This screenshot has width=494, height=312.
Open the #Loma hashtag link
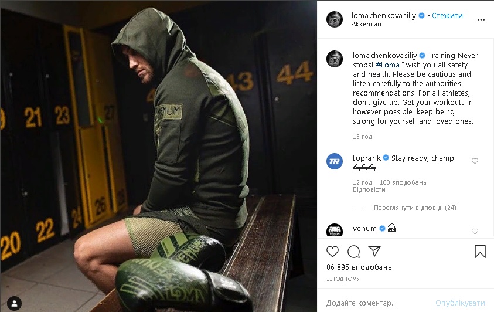click(x=387, y=65)
